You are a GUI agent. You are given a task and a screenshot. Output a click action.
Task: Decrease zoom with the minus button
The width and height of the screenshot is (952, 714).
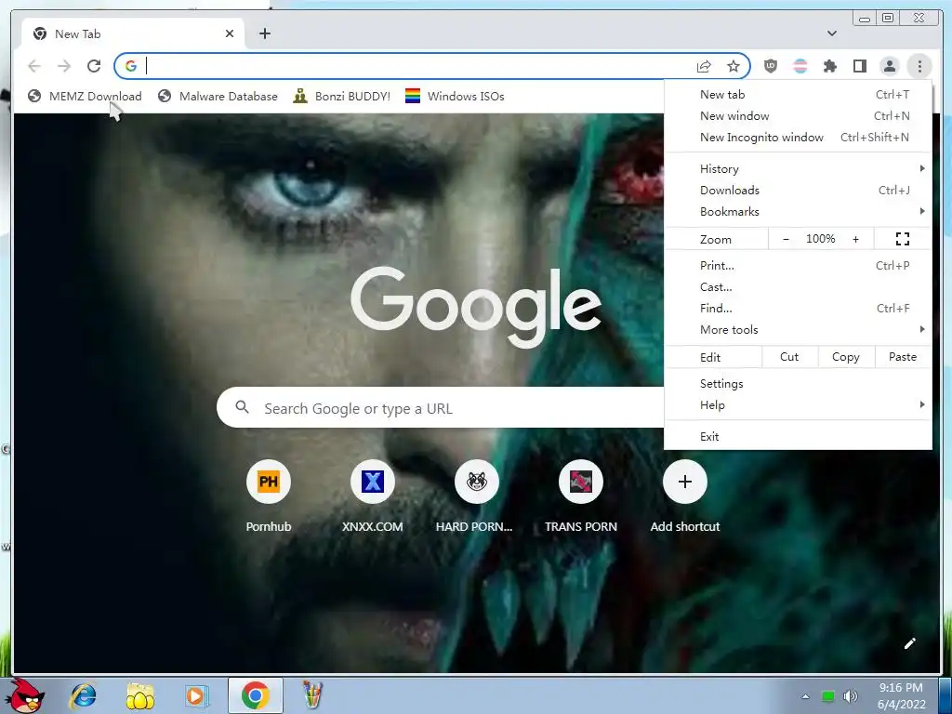(786, 239)
